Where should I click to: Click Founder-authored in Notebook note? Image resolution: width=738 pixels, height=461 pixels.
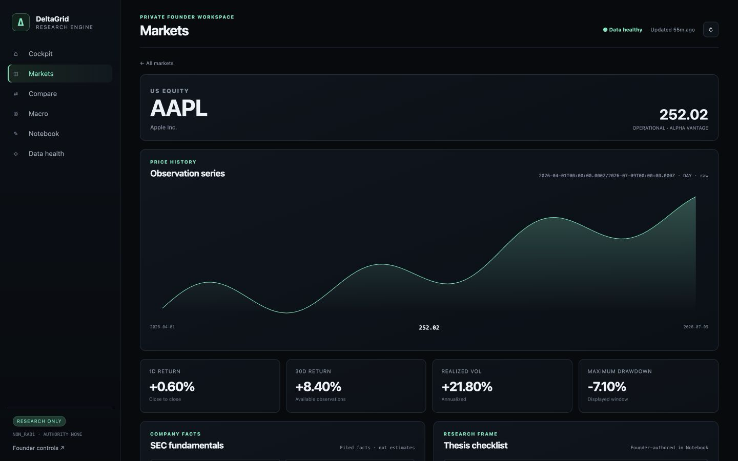[669, 448]
